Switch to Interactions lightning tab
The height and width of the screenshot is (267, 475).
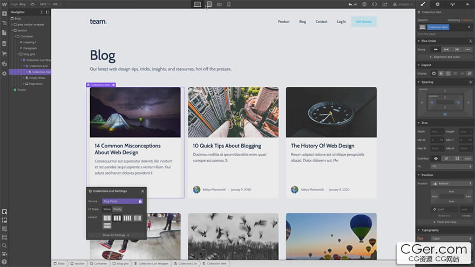[x=467, y=4]
